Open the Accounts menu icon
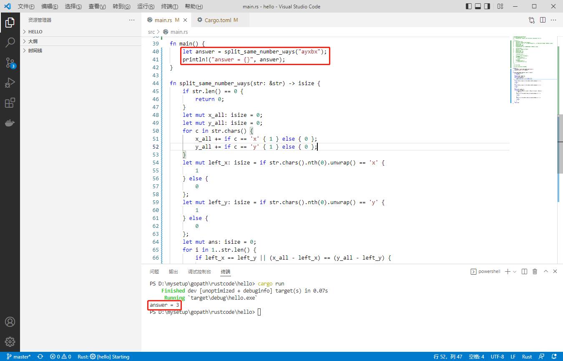Image resolution: width=563 pixels, height=361 pixels. (x=10, y=322)
